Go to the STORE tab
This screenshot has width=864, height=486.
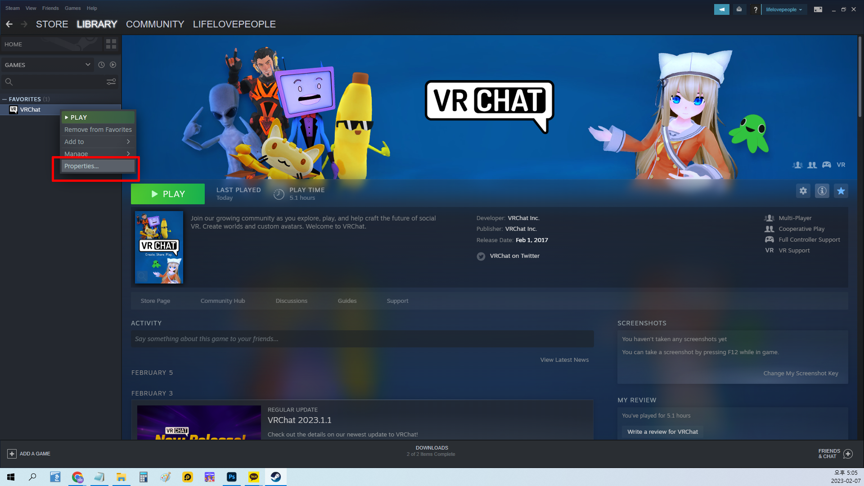point(52,24)
